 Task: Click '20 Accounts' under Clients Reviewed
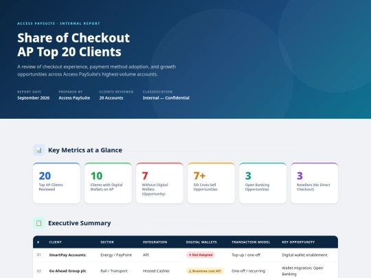(111, 98)
